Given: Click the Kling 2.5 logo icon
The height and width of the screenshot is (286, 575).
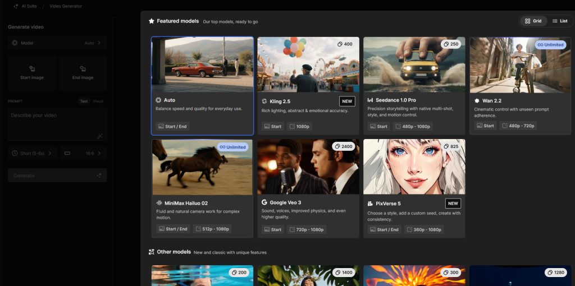Looking at the screenshot, I should 264,102.
